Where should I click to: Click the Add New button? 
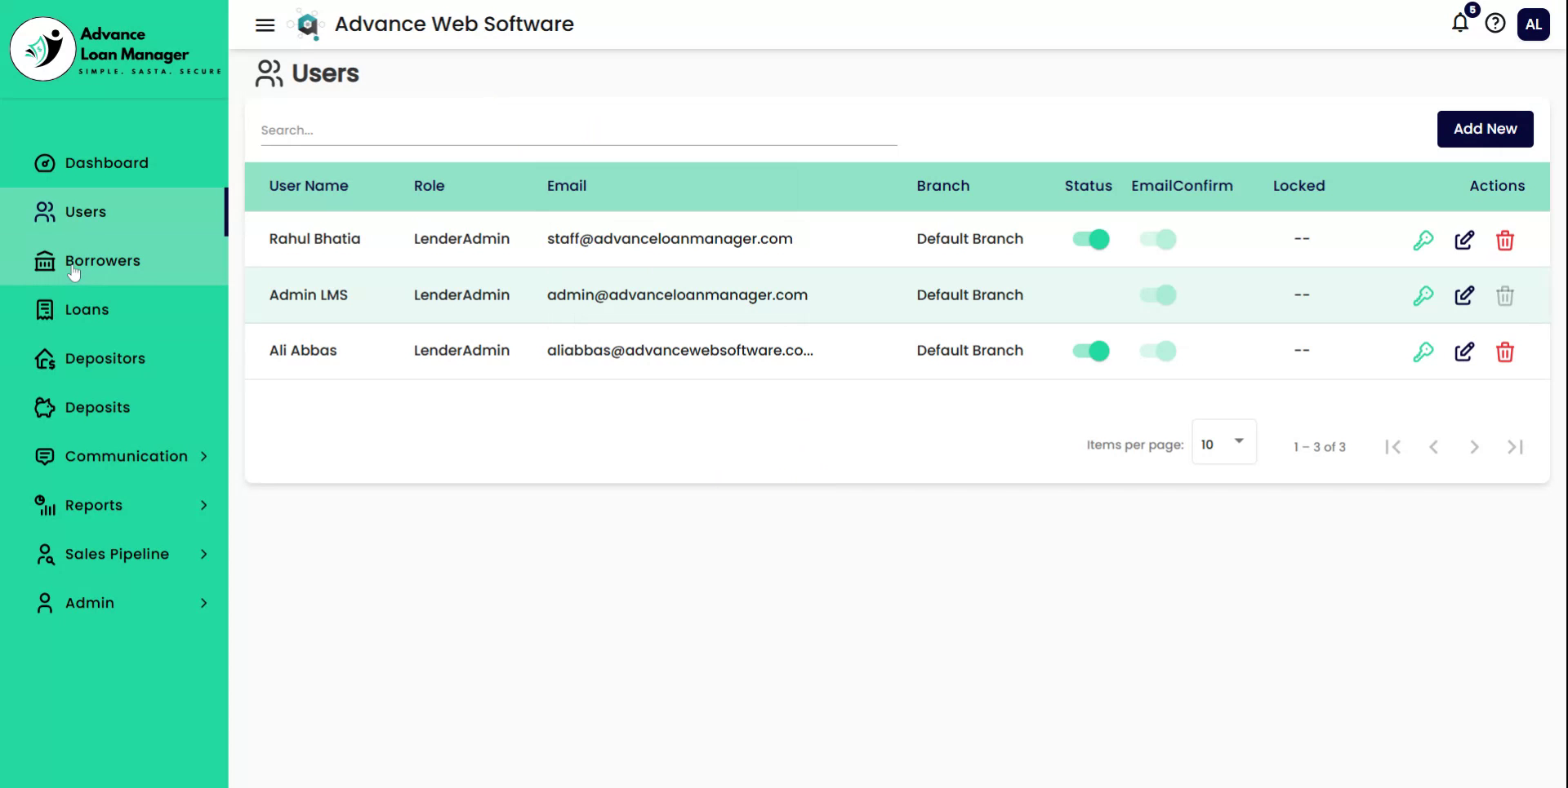[x=1485, y=129]
